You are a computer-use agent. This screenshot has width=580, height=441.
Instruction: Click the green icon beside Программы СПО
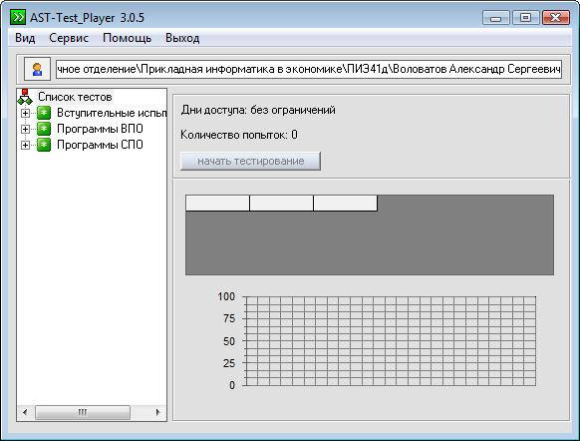point(44,145)
